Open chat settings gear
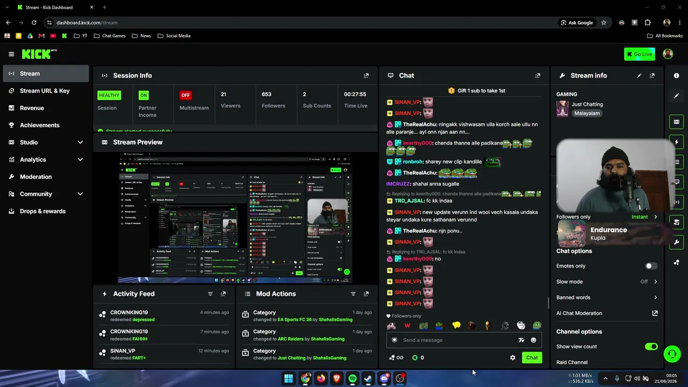Image resolution: width=688 pixels, height=387 pixels. tap(513, 357)
